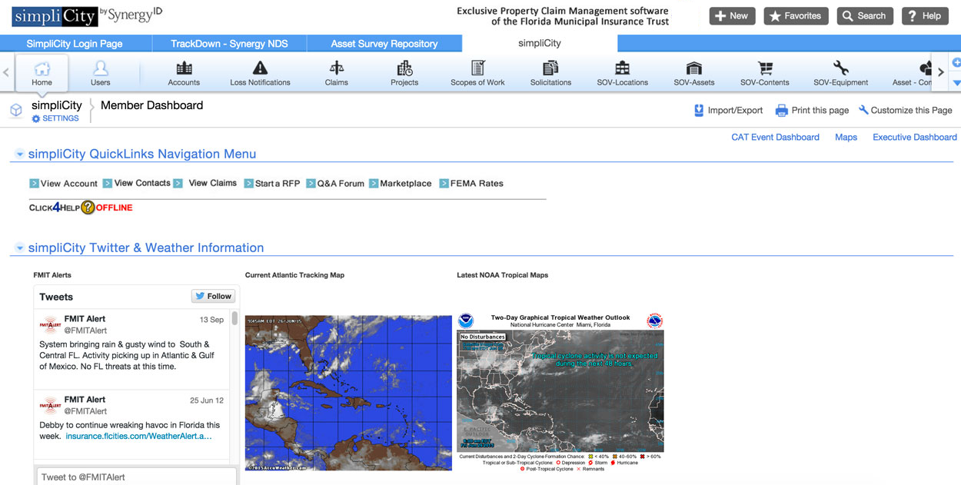Click the View Claims quick link

pyautogui.click(x=213, y=183)
